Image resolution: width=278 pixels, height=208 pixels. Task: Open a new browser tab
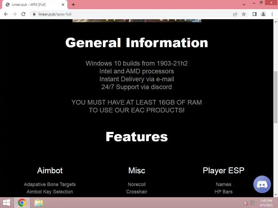pyautogui.click(x=73, y=5)
